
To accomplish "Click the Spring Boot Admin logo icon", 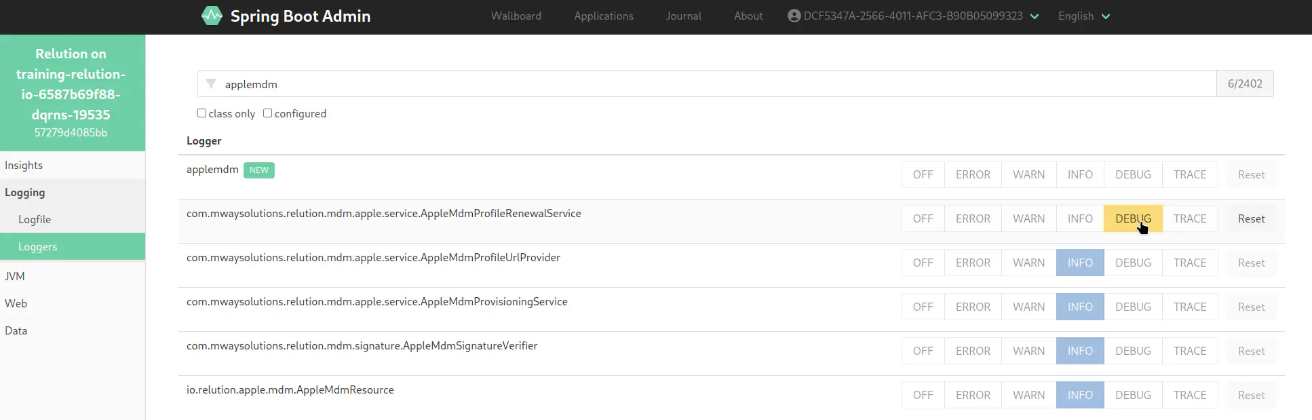I will (x=212, y=16).
